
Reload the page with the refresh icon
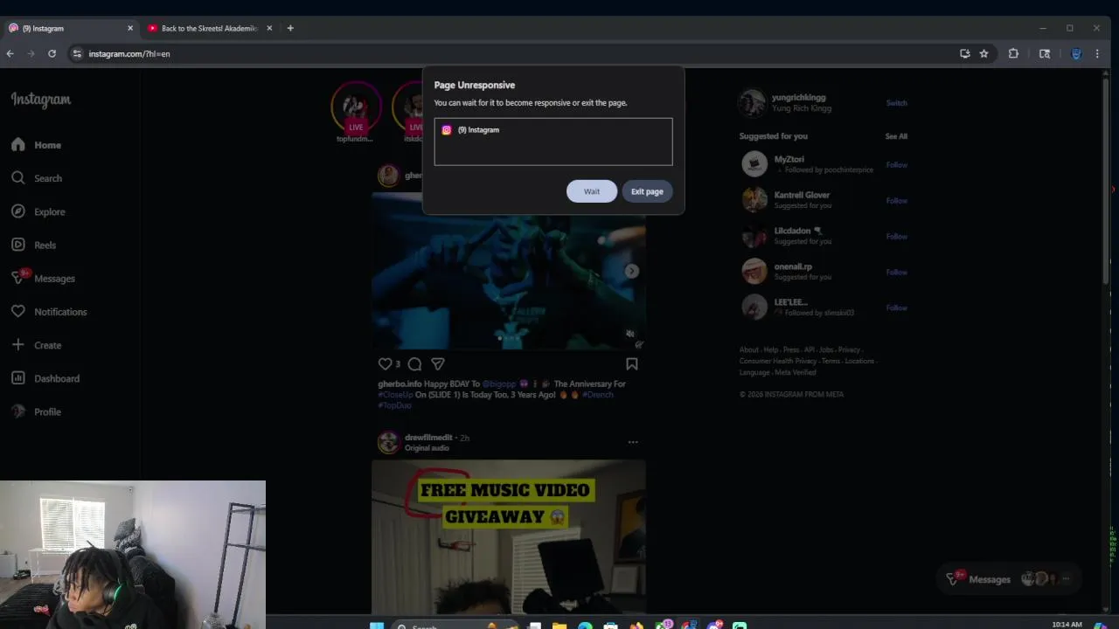point(52,53)
